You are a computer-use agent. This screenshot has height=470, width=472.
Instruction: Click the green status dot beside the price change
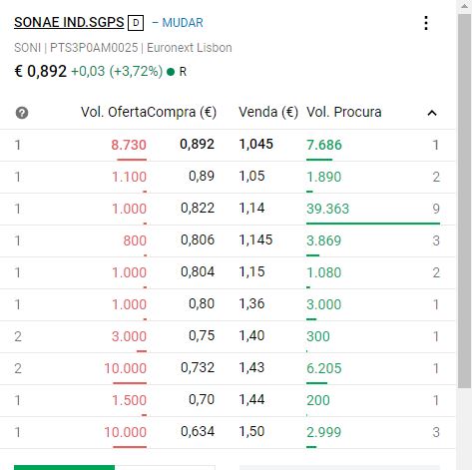[x=171, y=72]
